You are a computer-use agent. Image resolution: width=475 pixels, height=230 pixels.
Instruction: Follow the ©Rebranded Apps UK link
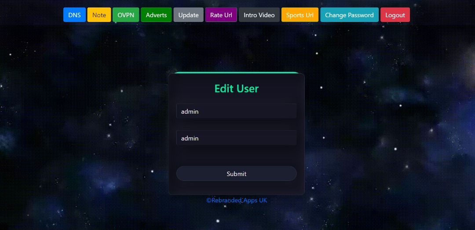pyautogui.click(x=237, y=201)
